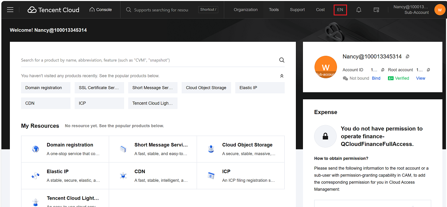
Task: Click the large profile avatar
Action: coord(326,67)
